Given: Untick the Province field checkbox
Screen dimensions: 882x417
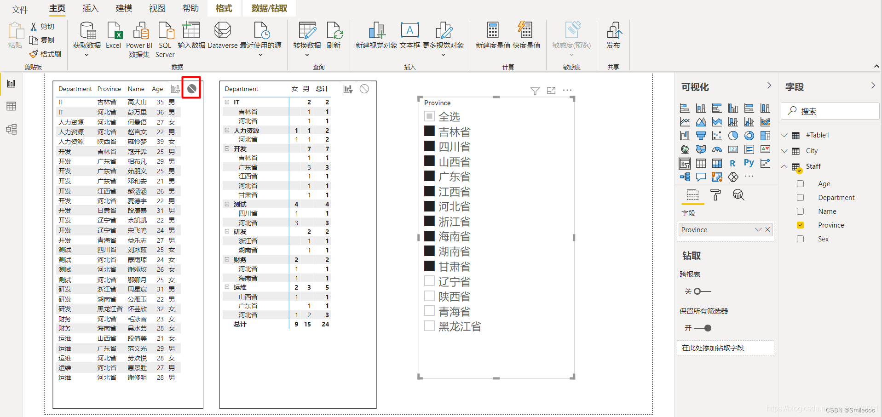Looking at the screenshot, I should 800,225.
